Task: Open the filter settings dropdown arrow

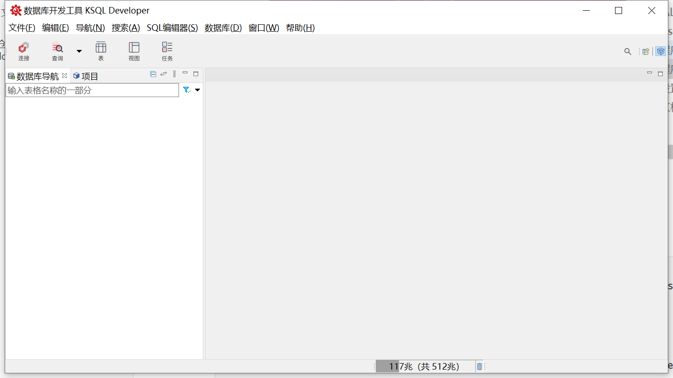Action: click(197, 90)
